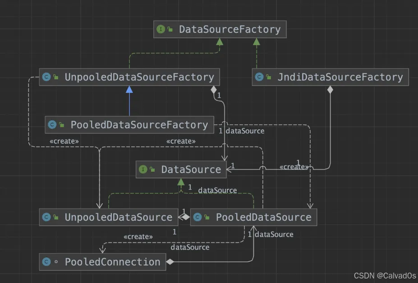Click the class icon on JndiDataSourceFactory node
This screenshot has height=283, width=418.
click(259, 78)
